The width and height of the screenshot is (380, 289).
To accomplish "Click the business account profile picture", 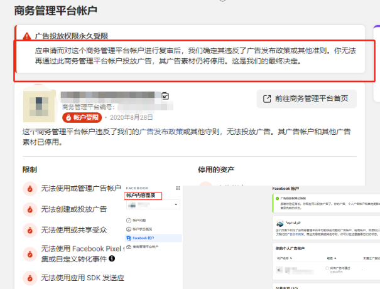I will pos(39,105).
